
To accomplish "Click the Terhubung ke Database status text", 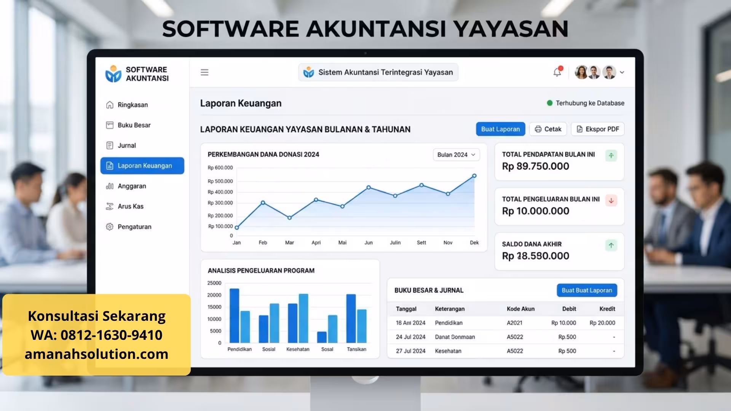I will pos(590,103).
